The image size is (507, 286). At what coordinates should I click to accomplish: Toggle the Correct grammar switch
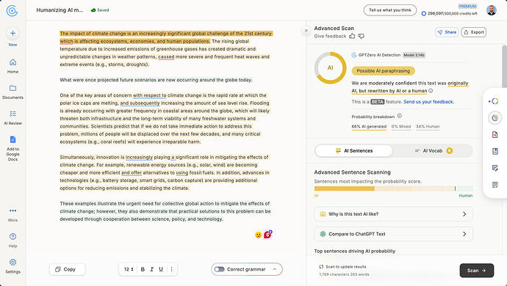click(219, 269)
